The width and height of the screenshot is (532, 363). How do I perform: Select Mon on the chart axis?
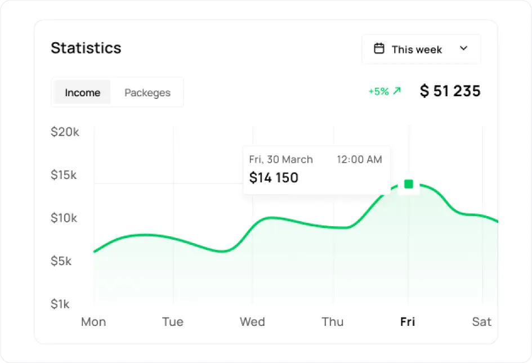tap(93, 322)
